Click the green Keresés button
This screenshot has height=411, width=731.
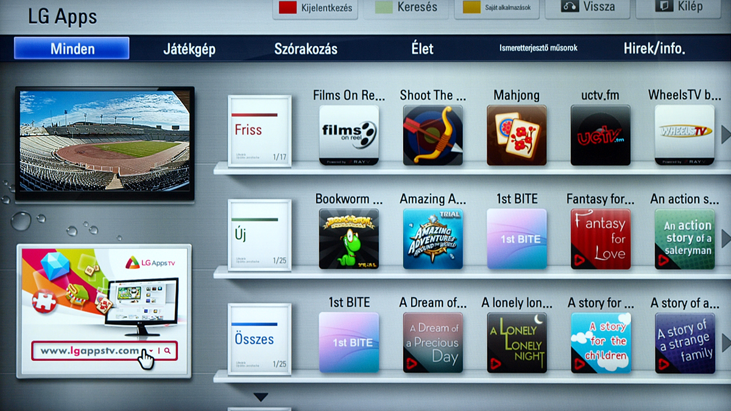pyautogui.click(x=406, y=8)
